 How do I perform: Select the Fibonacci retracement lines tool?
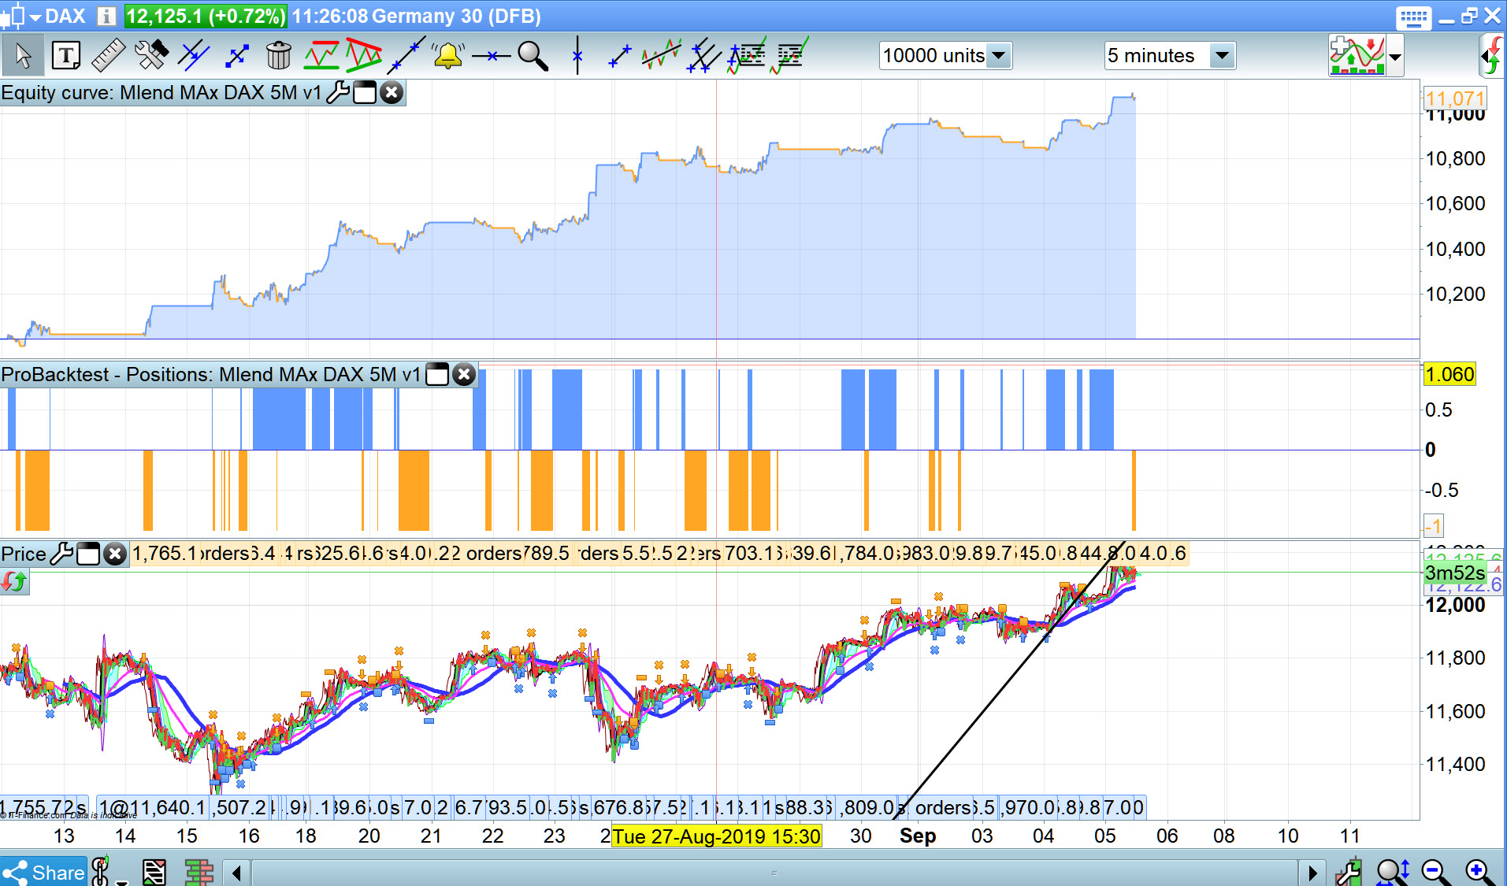[x=746, y=56]
